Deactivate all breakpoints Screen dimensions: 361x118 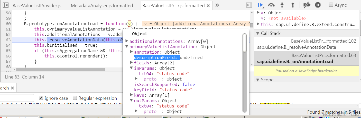click(x=307, y=5)
